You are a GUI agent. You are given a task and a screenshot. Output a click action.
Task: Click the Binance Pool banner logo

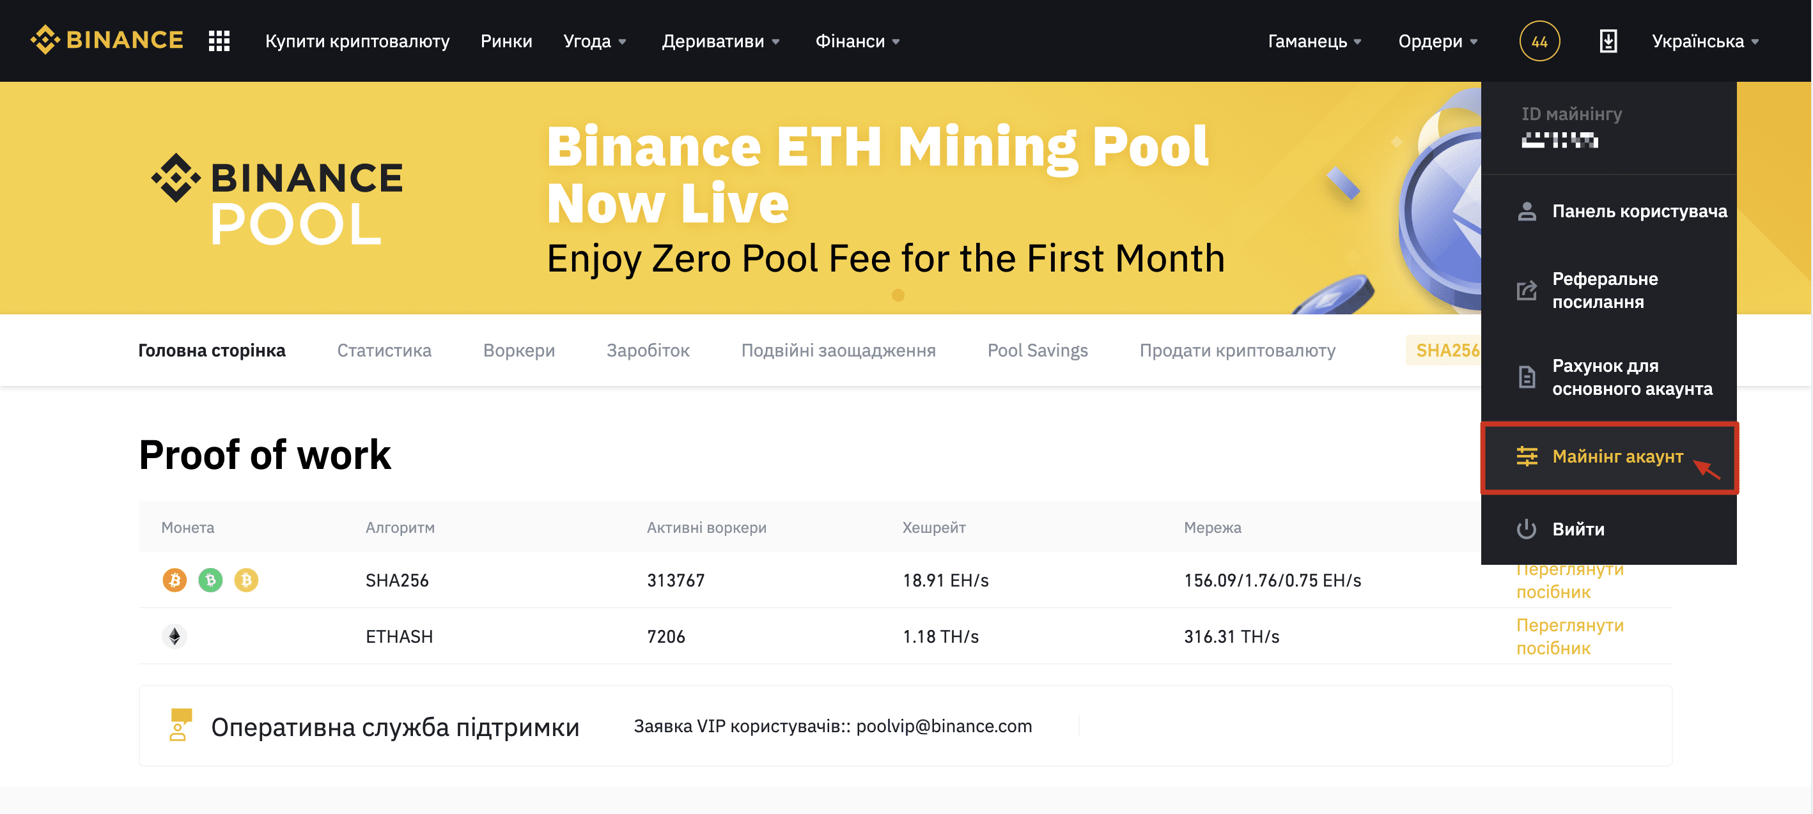(277, 199)
